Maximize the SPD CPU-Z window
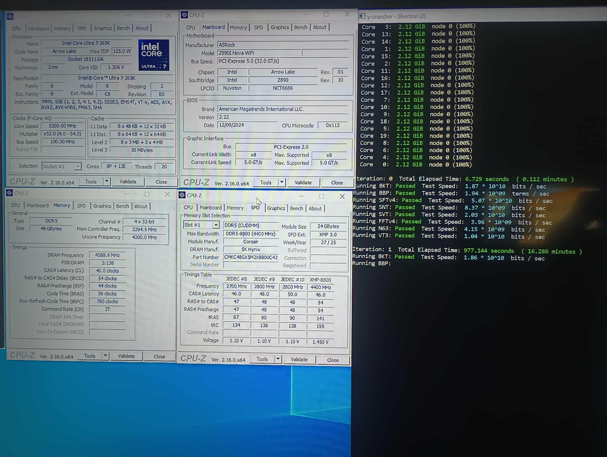The width and height of the screenshot is (607, 457). 321,196
